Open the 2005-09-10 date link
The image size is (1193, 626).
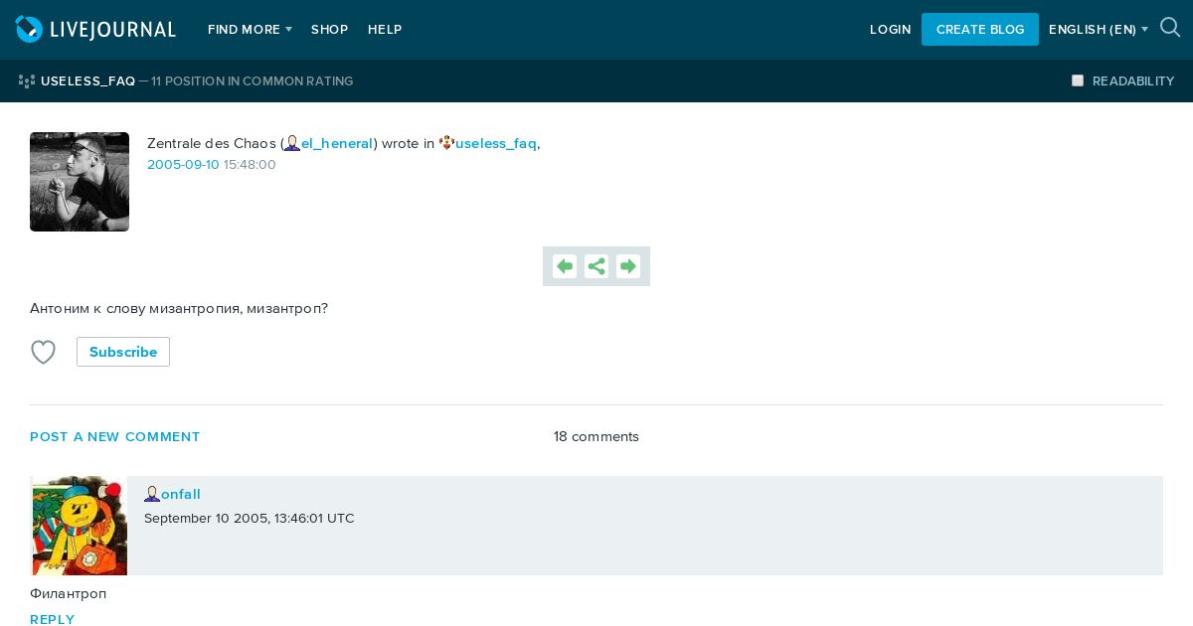(183, 165)
